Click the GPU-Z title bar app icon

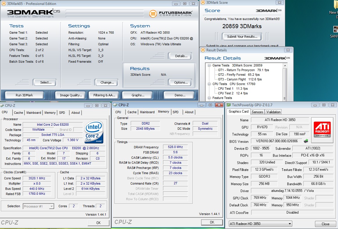coord(229,105)
